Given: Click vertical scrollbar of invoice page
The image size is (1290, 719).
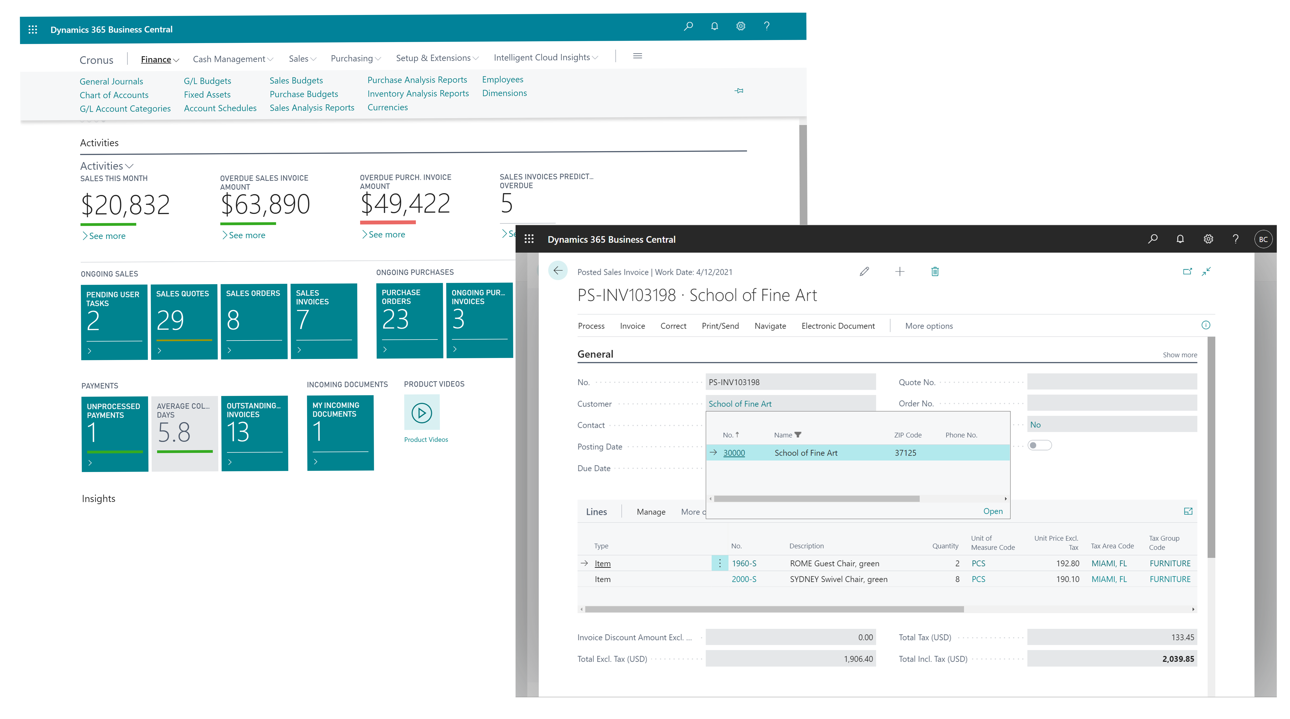Looking at the screenshot, I should (1211, 447).
